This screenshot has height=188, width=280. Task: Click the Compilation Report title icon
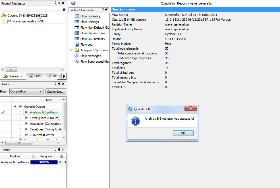click(x=73, y=3)
